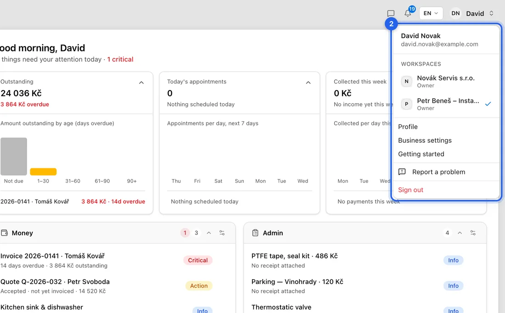The width and height of the screenshot is (505, 313).
Task: Click the Money wallet icon
Action: 4,233
